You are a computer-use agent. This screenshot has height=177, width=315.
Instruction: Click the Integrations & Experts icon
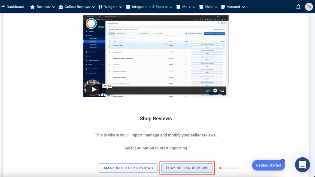[128, 7]
